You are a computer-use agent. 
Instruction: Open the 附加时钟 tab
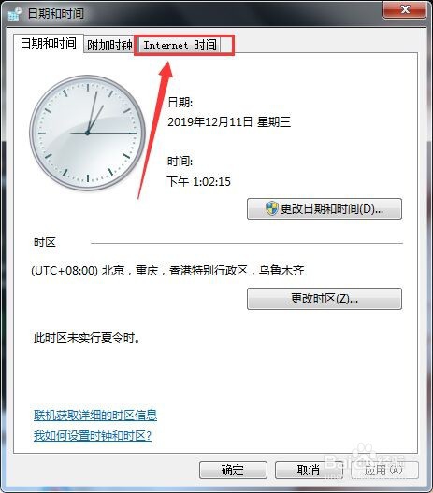(109, 45)
